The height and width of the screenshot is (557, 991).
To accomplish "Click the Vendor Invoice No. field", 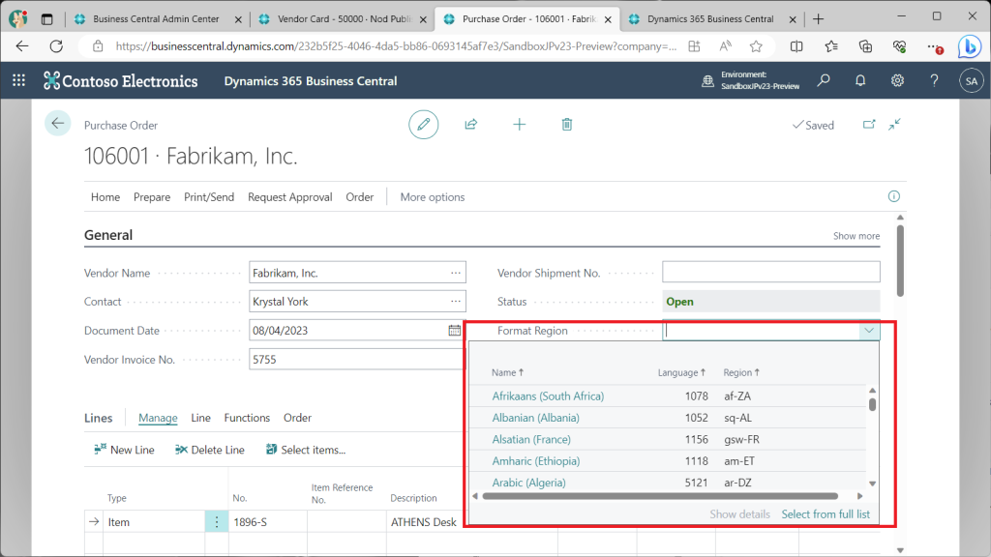I will [x=356, y=360].
